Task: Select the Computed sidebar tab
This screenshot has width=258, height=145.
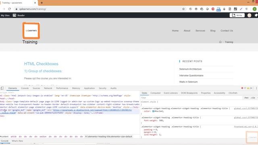Action: [155, 93]
